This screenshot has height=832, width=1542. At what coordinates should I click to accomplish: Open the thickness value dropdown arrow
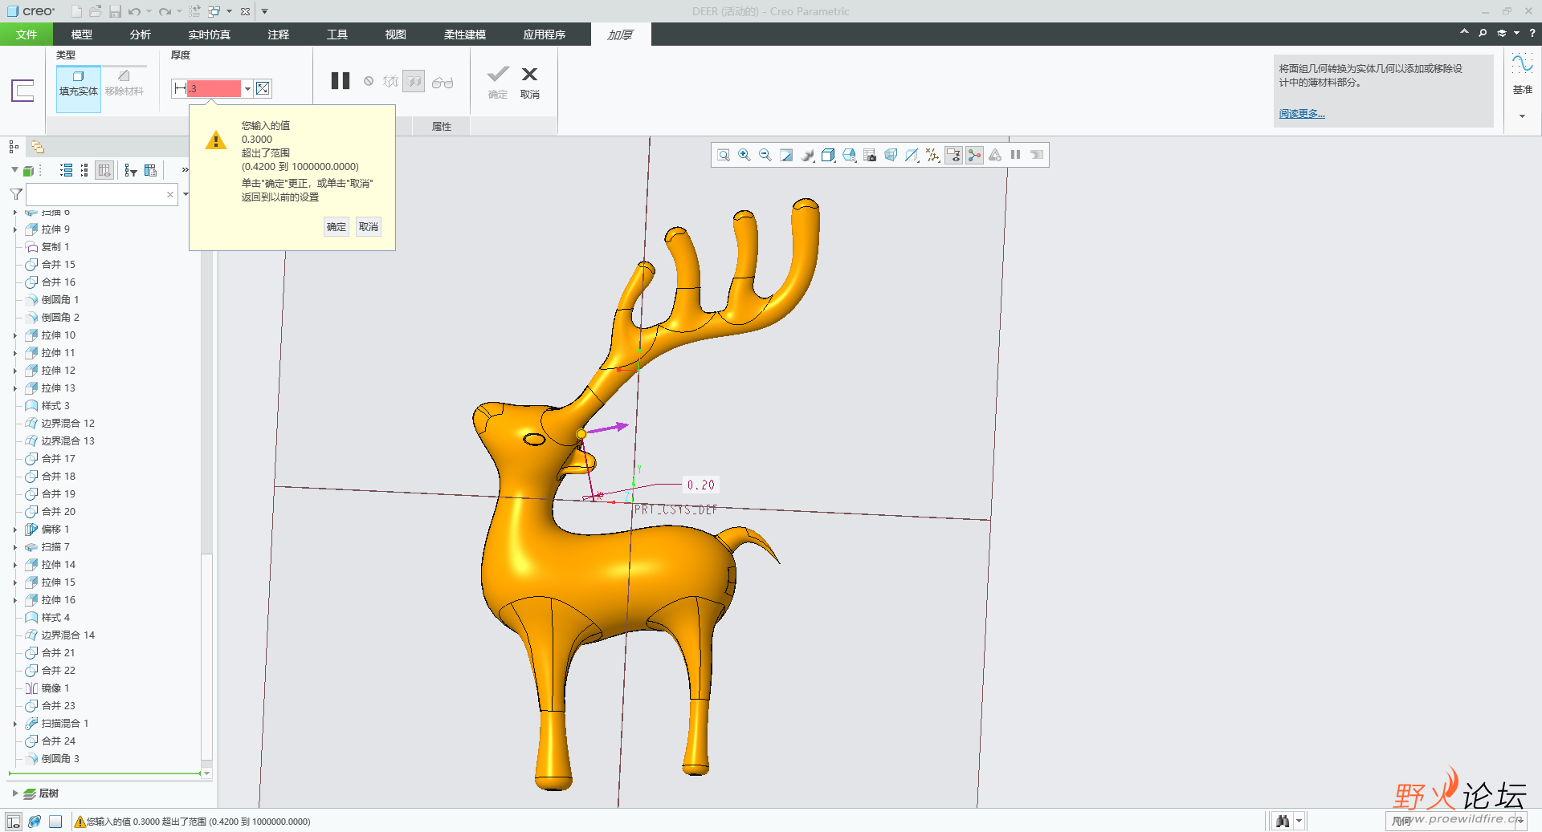[x=247, y=88]
